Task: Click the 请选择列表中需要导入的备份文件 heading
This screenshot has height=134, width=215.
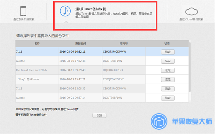Action: [43, 36]
